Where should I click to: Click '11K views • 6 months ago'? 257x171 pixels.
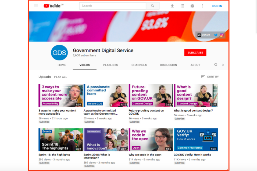(x=190, y=160)
